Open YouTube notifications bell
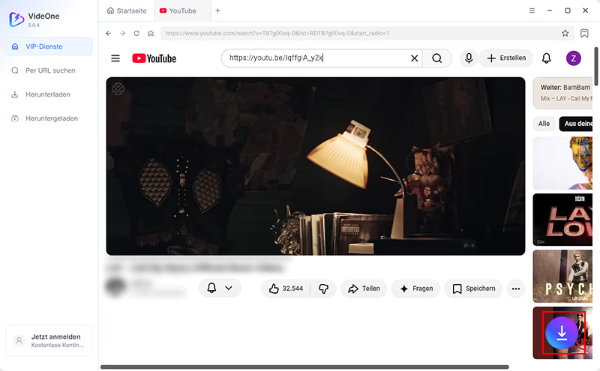Image resolution: width=600 pixels, height=371 pixels. coord(547,58)
